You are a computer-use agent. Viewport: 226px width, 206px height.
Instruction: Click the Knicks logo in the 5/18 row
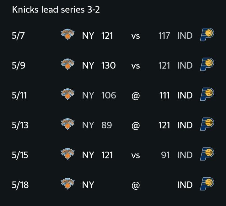tap(67, 184)
